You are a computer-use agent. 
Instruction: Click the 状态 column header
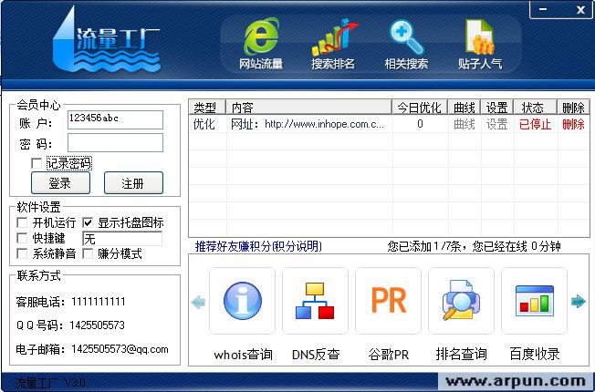[535, 108]
